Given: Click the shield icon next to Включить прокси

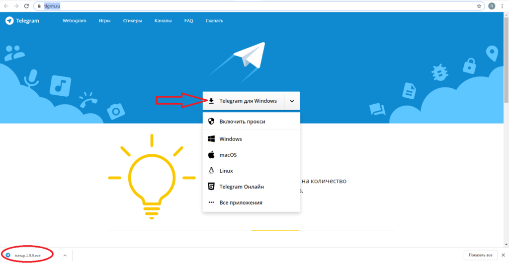Looking at the screenshot, I should (211, 122).
